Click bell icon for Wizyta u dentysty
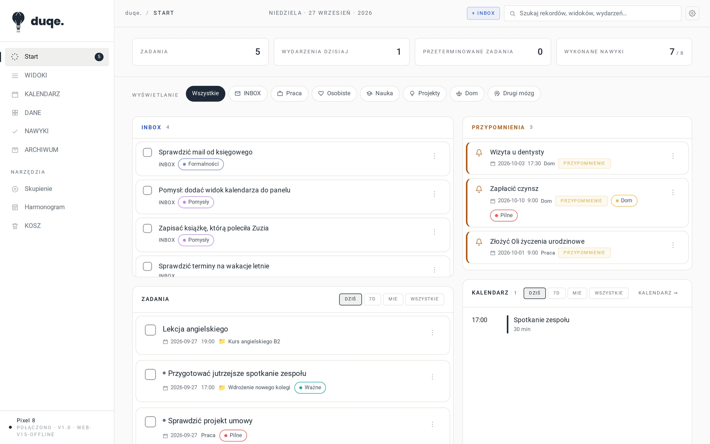710x444 pixels. click(x=479, y=152)
